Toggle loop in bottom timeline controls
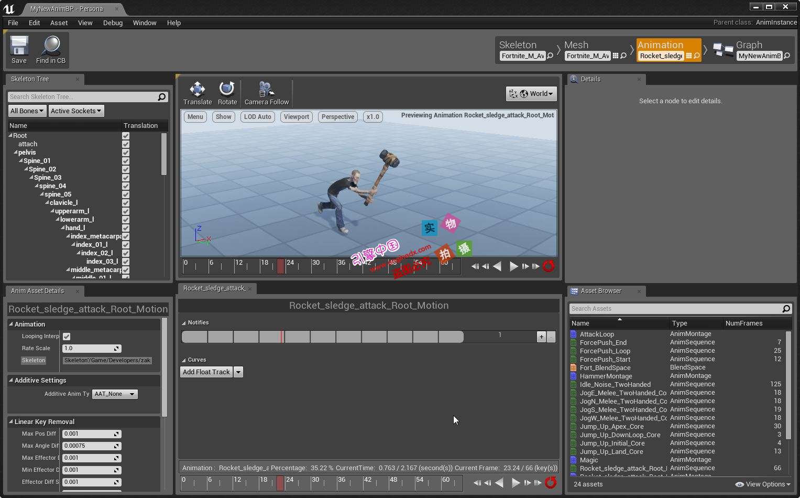Image resolution: width=800 pixels, height=498 pixels. 551,483
